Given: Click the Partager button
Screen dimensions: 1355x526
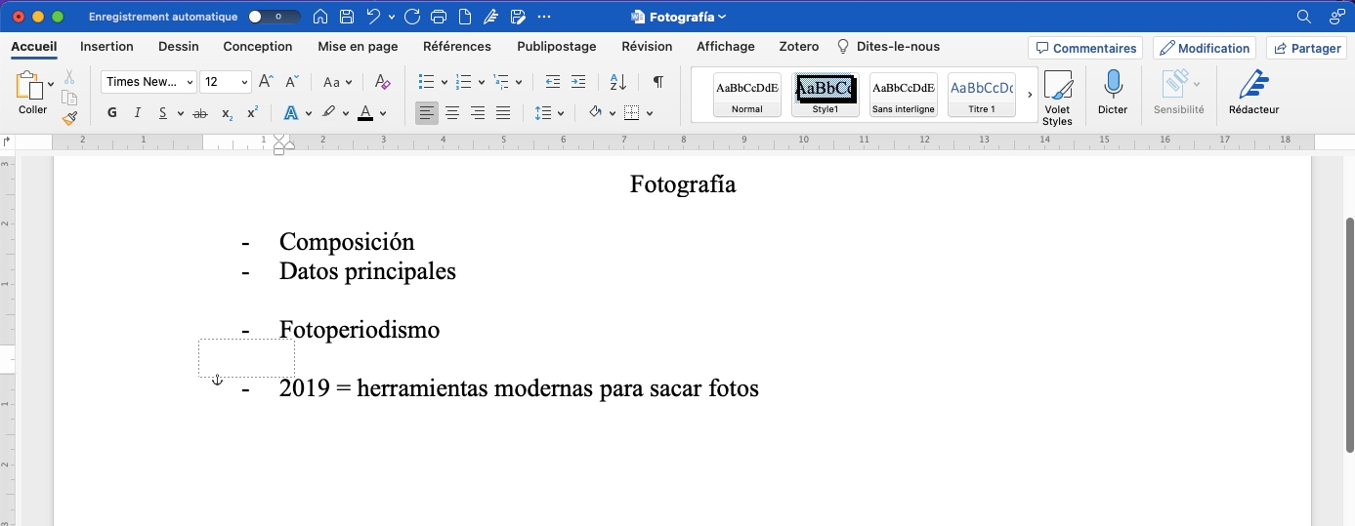Looking at the screenshot, I should [1306, 48].
